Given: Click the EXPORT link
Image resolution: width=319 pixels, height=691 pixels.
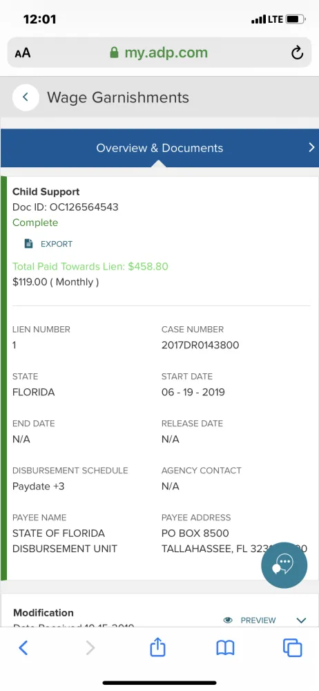Looking at the screenshot, I should 57,244.
